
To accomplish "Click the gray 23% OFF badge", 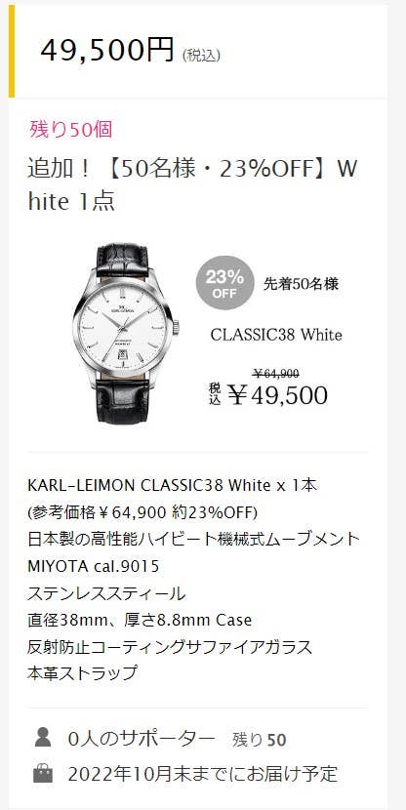I will [x=224, y=283].
